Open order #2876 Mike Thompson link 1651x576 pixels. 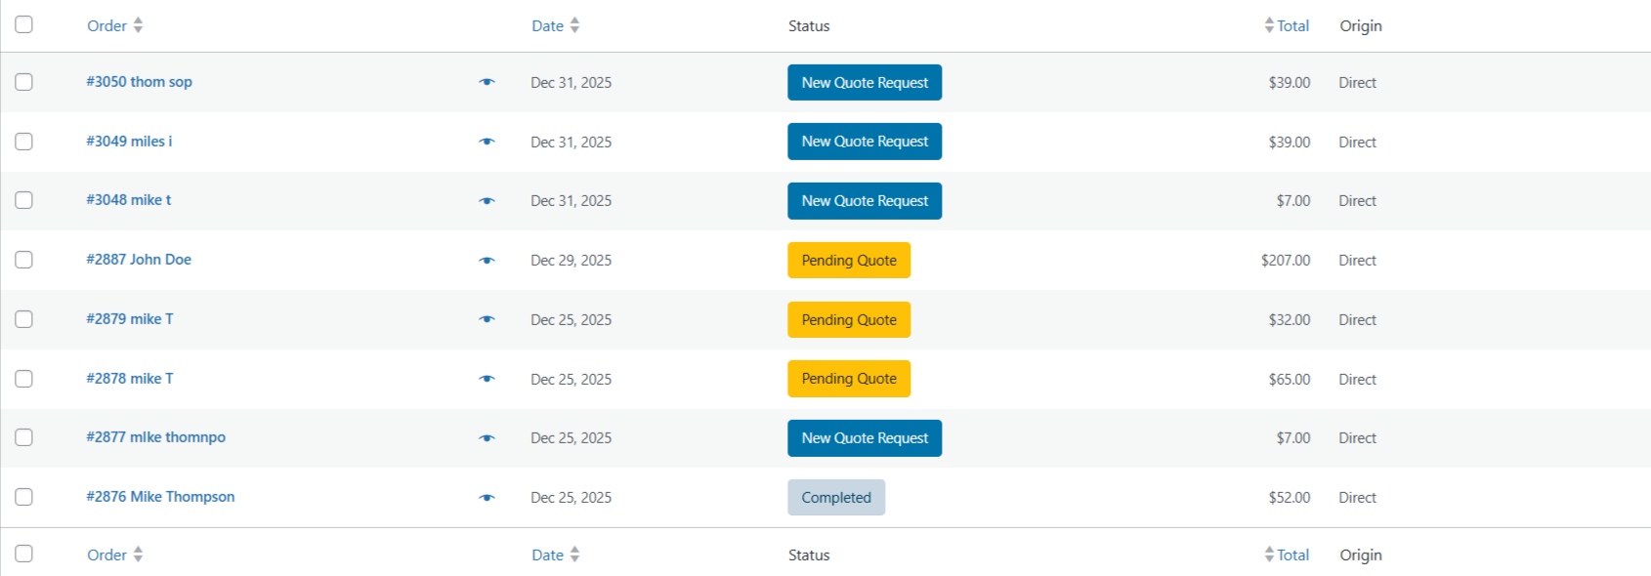pyautogui.click(x=160, y=496)
